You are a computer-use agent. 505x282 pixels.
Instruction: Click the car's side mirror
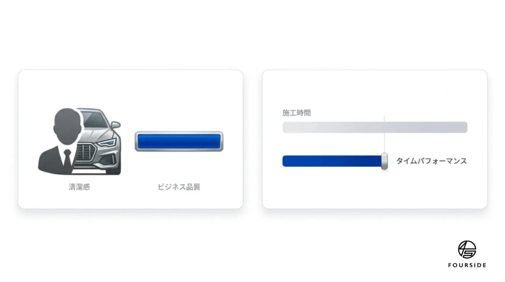coord(115,125)
